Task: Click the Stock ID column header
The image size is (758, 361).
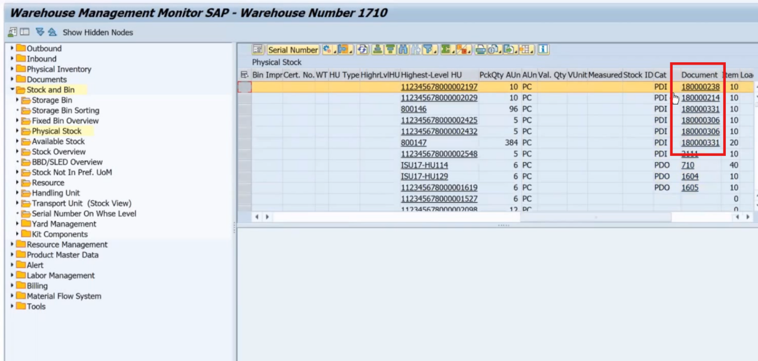Action: click(638, 75)
